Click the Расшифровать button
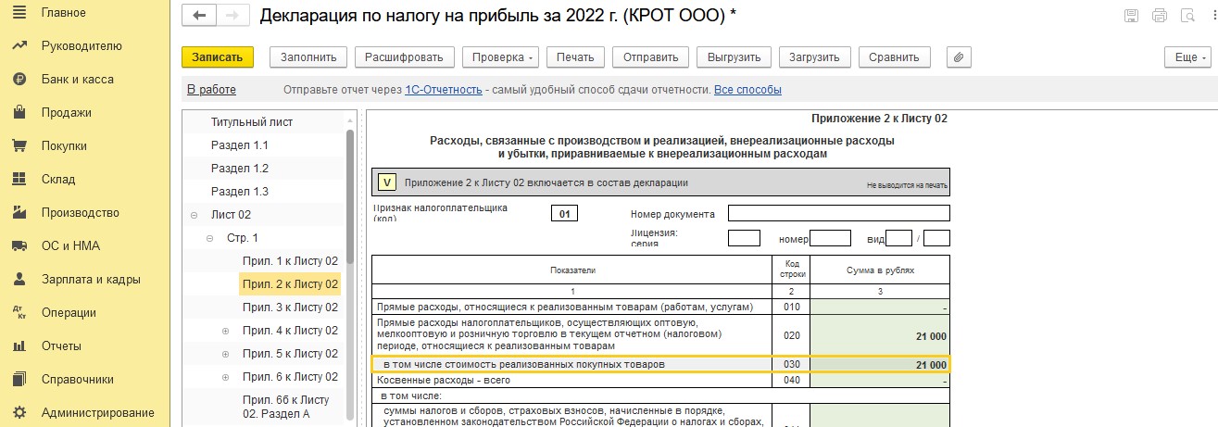 404,57
